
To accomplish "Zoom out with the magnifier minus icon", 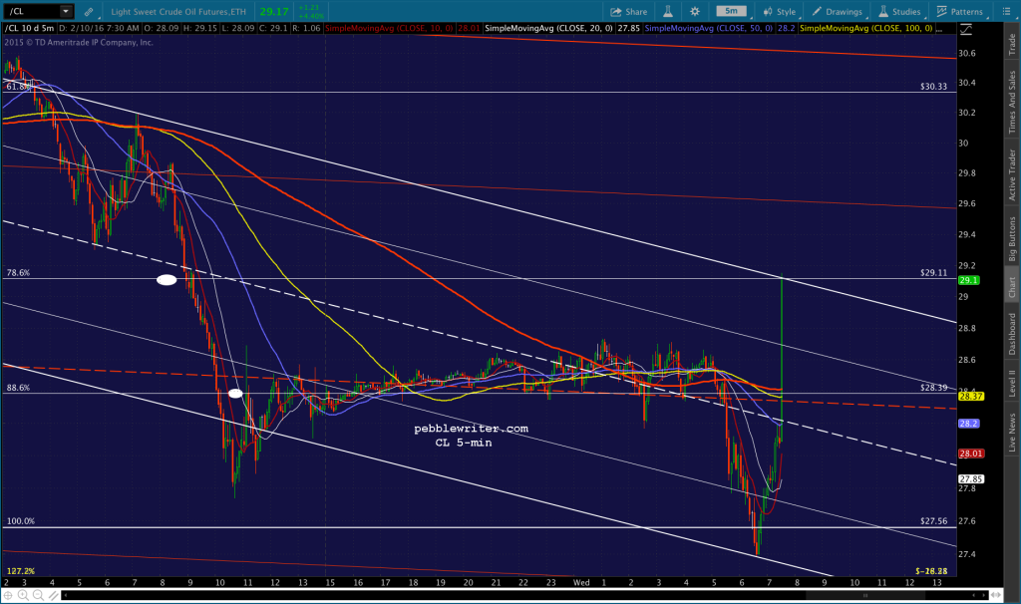I will point(38,595).
